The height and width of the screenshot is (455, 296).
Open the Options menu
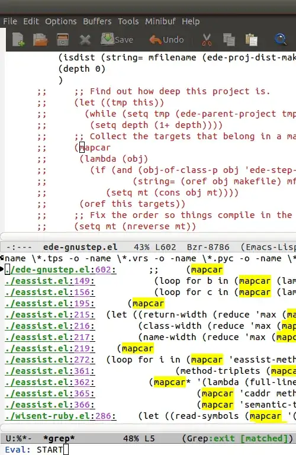tap(61, 21)
